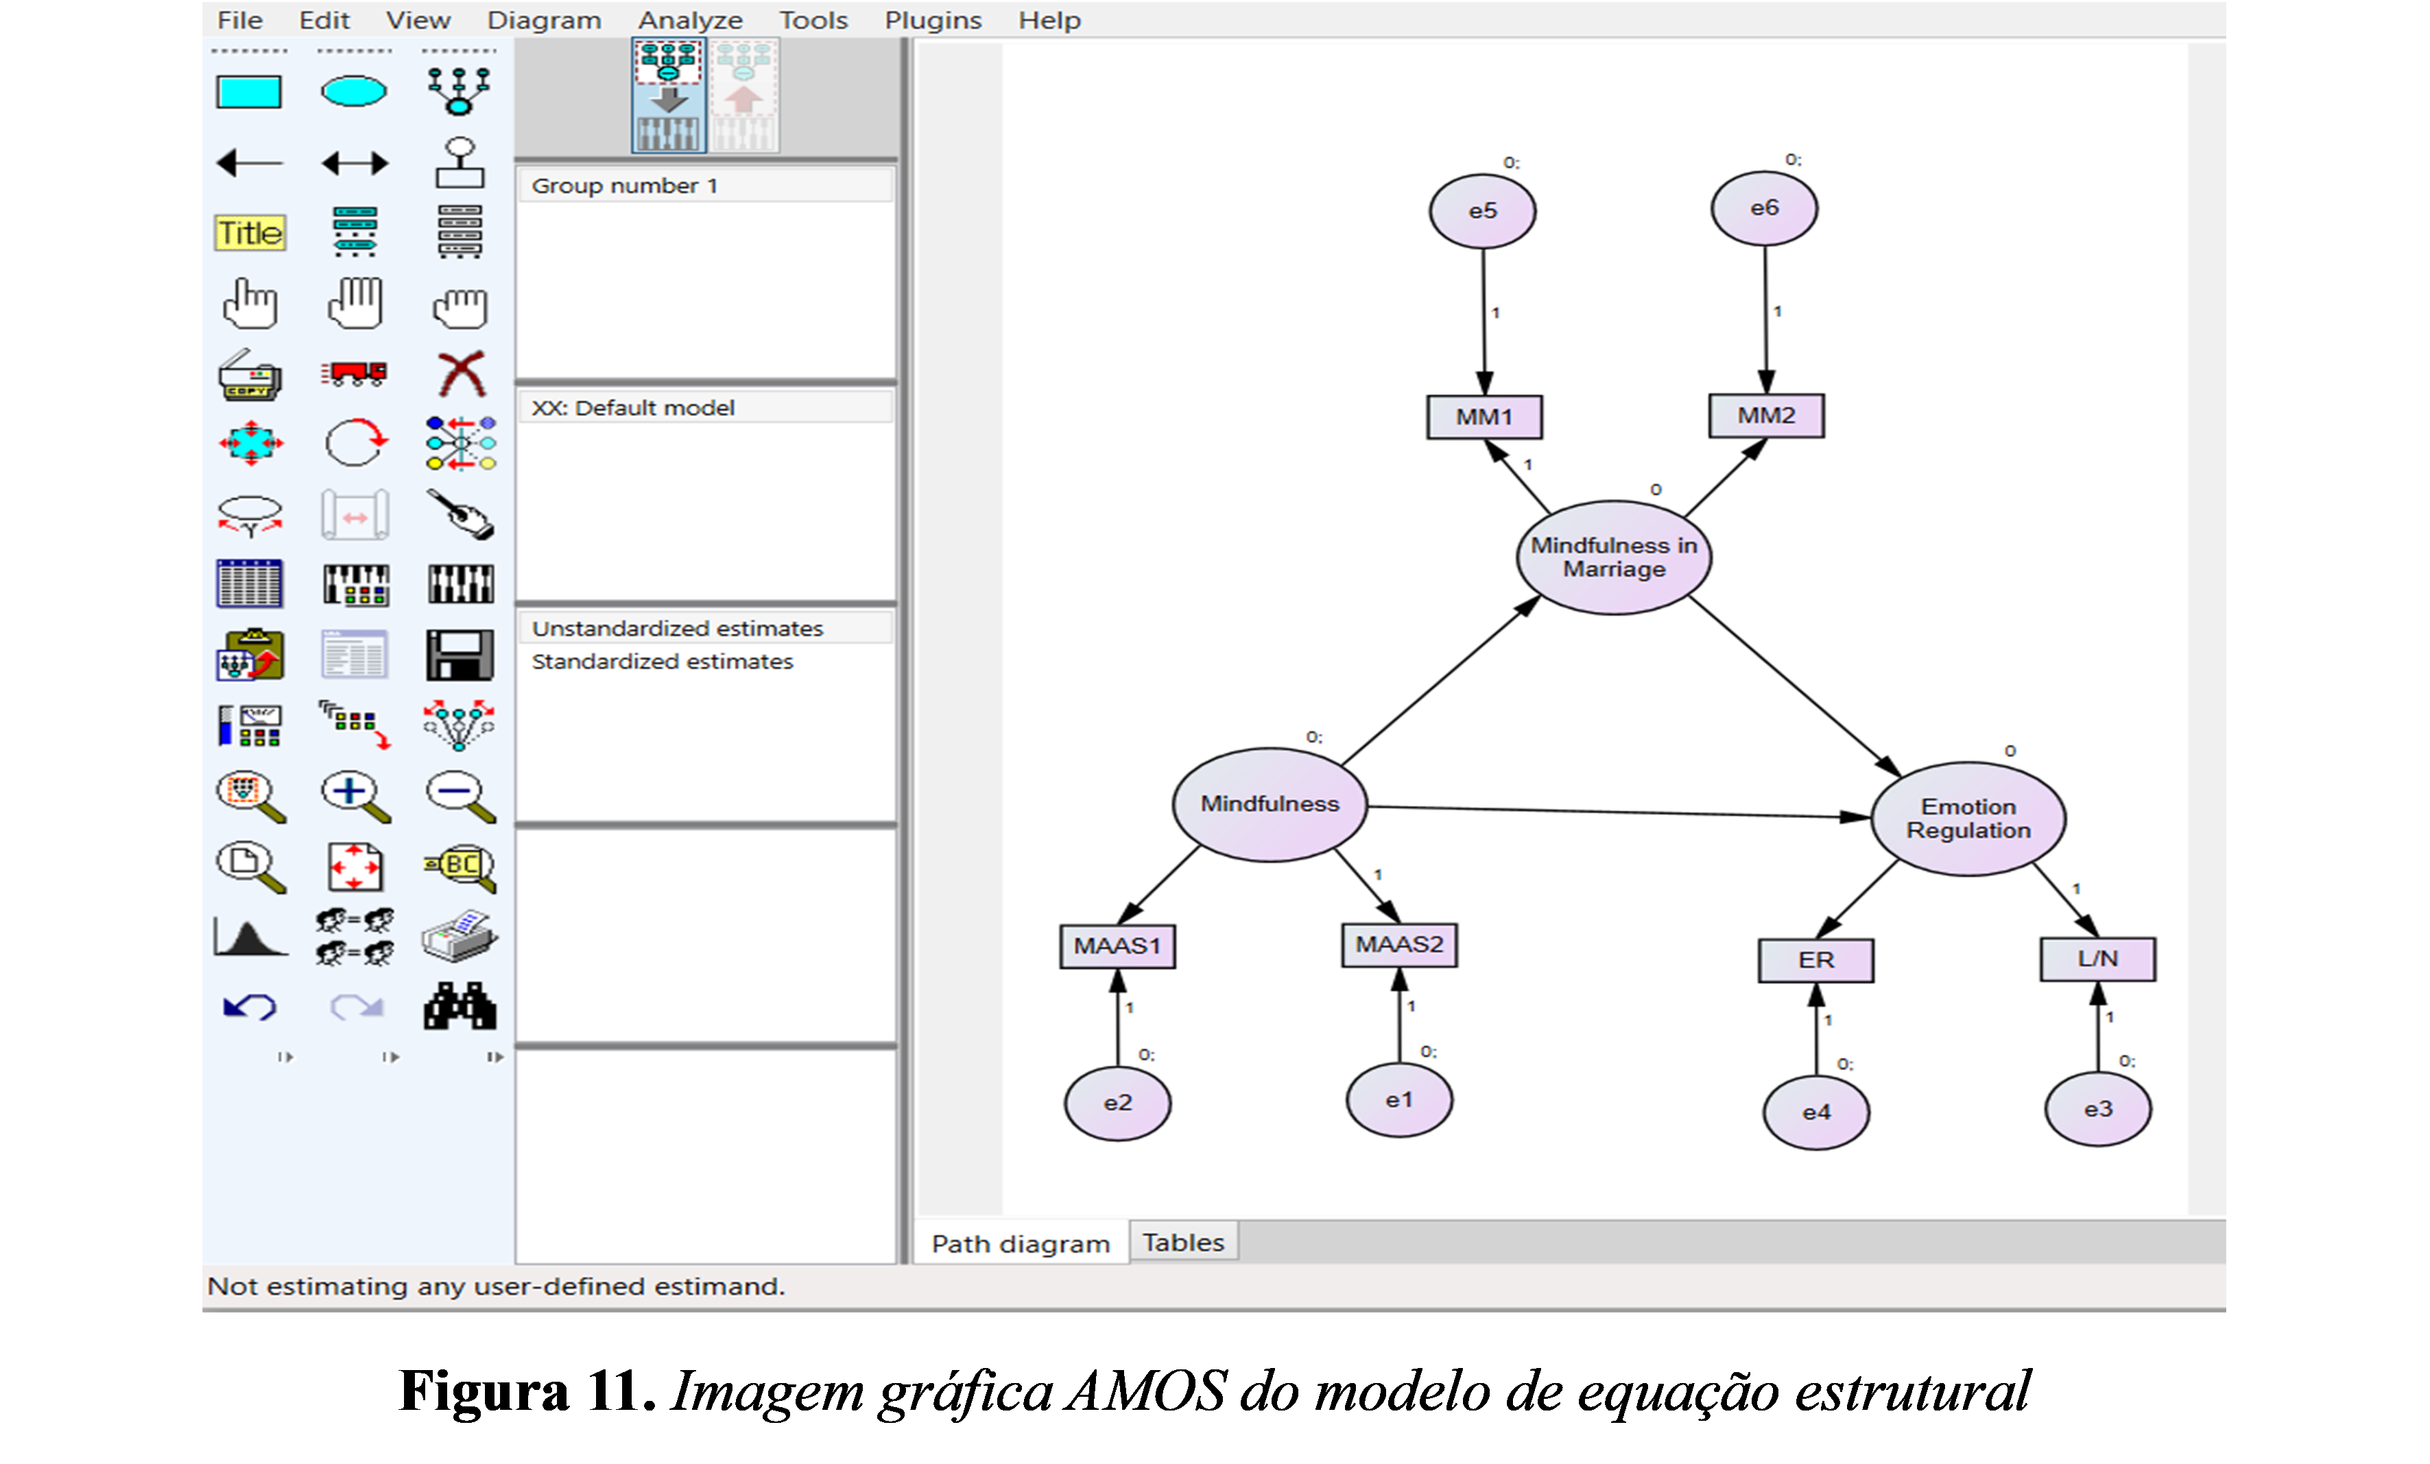Select Standardized estimates option
The width and height of the screenshot is (2430, 1464).
pyautogui.click(x=662, y=662)
